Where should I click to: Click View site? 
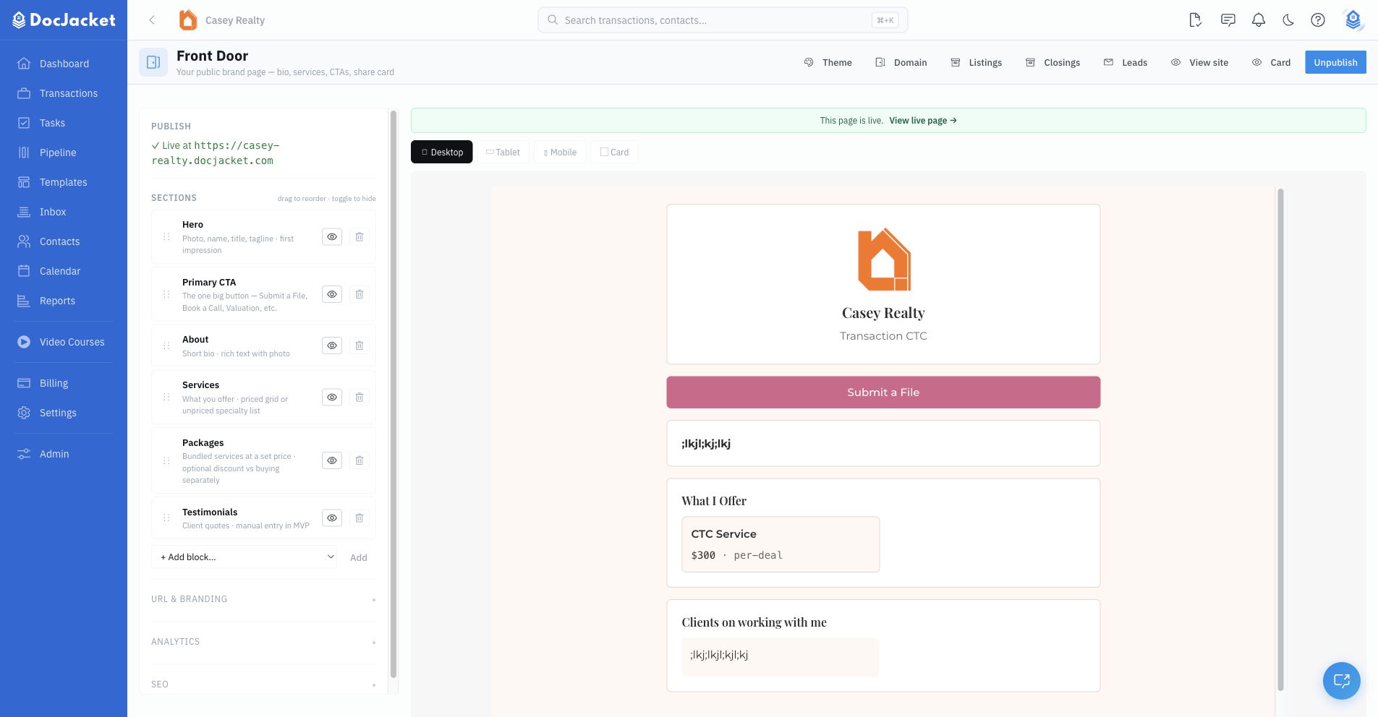pyautogui.click(x=1200, y=62)
